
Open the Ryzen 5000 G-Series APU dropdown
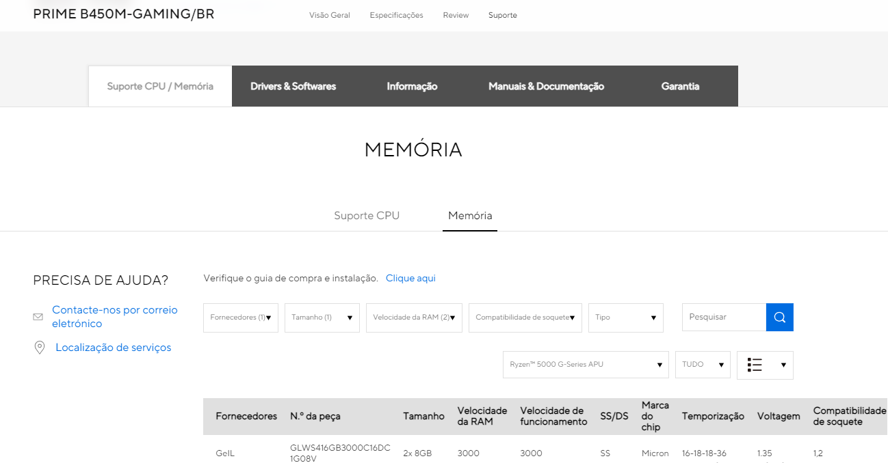586,365
